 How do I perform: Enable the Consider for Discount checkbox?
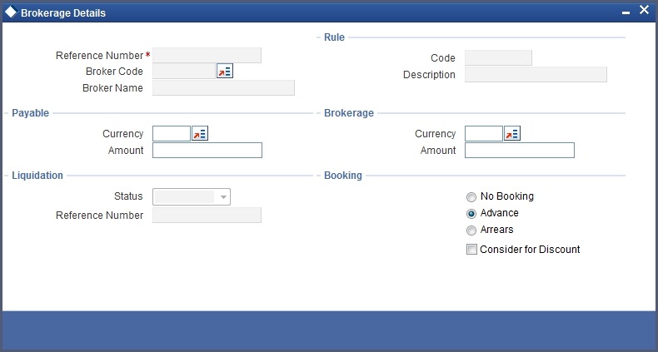[471, 250]
